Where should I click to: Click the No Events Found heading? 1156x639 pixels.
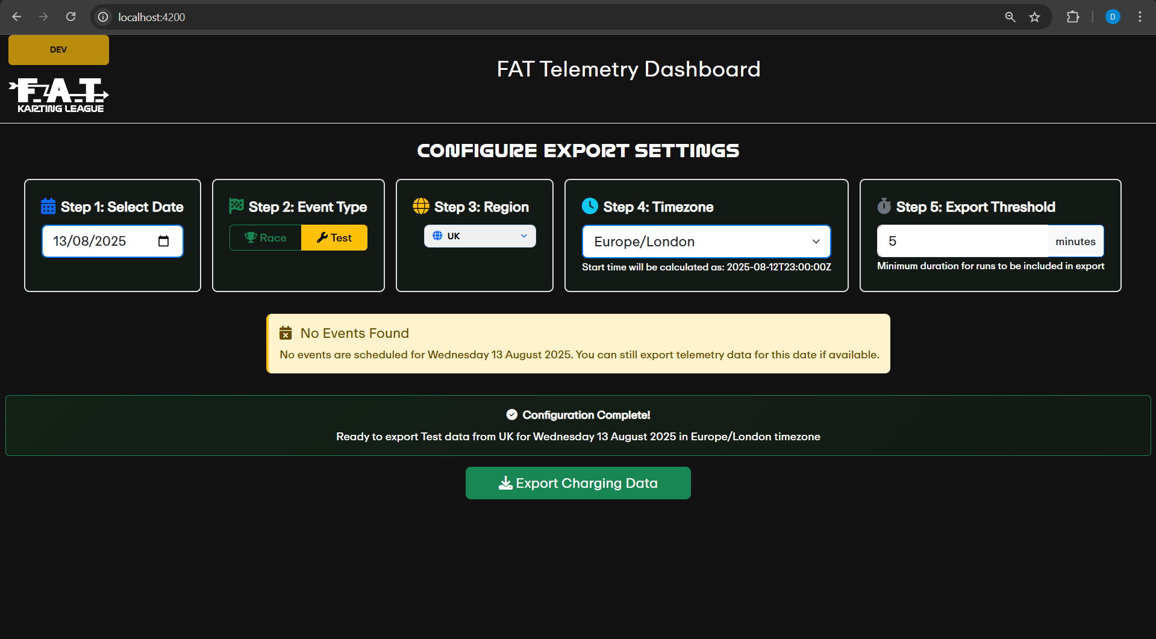(x=355, y=333)
